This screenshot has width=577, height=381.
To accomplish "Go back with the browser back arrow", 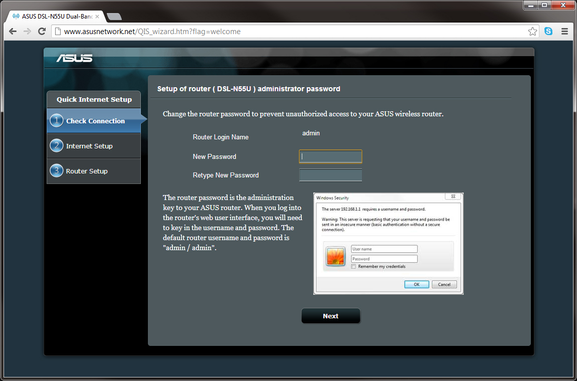I will [13, 32].
